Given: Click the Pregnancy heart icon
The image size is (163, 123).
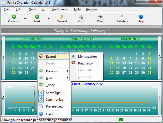Looking at the screenshot, I should (73, 63).
